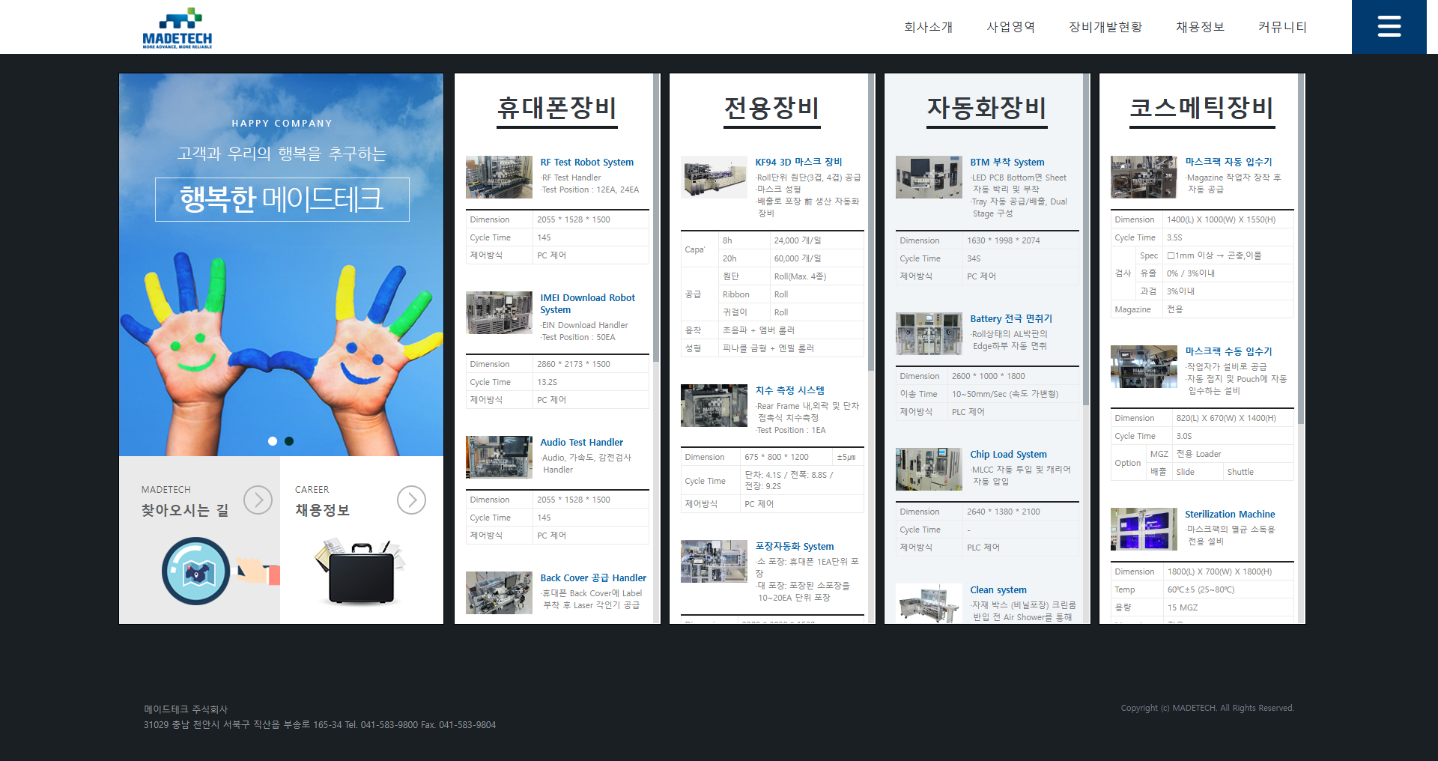Image resolution: width=1438 pixels, height=761 pixels.
Task: Open the hamburger menu button
Action: (x=1389, y=27)
